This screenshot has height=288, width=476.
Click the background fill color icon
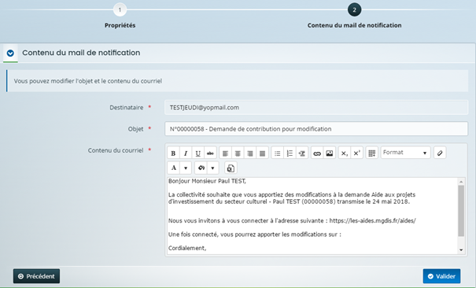point(201,168)
